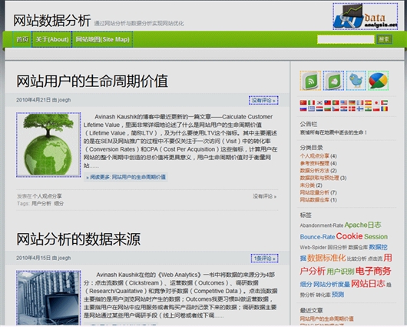Open the 关于(About) nav item

[x=52, y=39]
